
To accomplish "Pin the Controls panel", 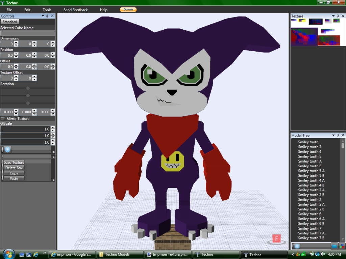I will click(x=47, y=16).
